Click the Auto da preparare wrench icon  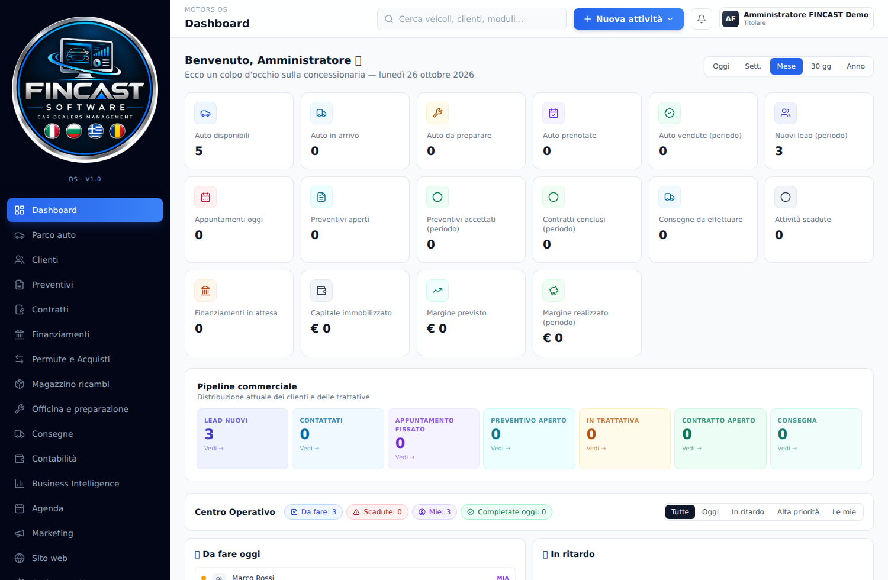click(437, 113)
